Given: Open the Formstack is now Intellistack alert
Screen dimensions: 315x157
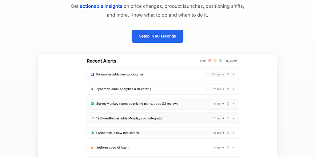Looking at the screenshot, I should (118, 133).
